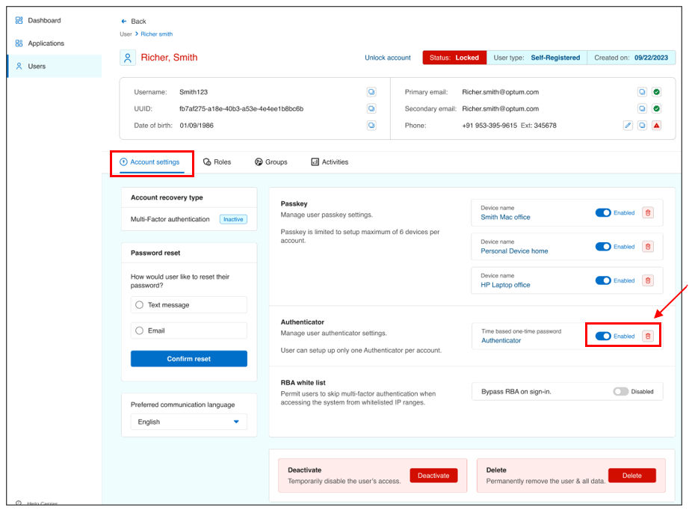Go Back using the arrow link
Viewport: 689px width, 510px height.
(134, 21)
